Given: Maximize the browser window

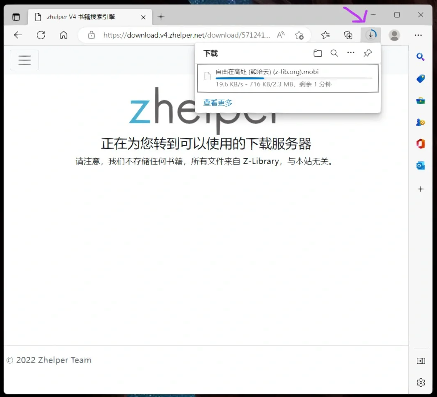Looking at the screenshot, I should [x=397, y=15].
